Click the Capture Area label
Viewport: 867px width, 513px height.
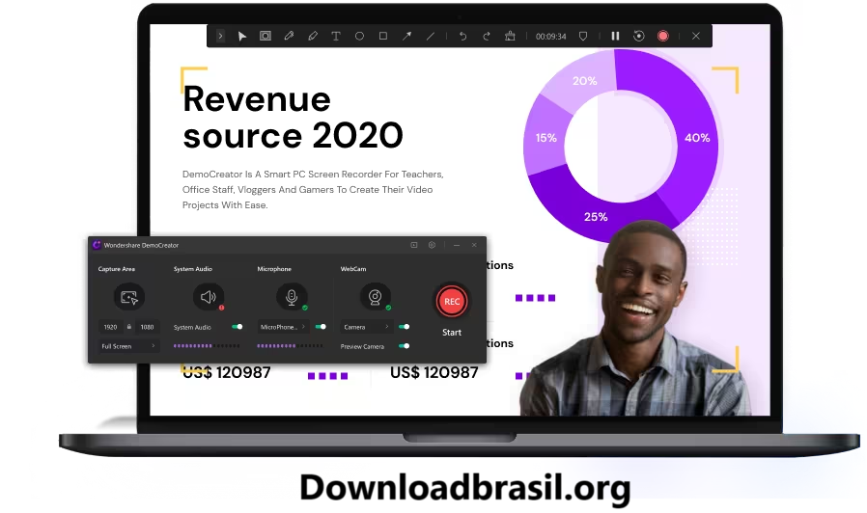117,269
